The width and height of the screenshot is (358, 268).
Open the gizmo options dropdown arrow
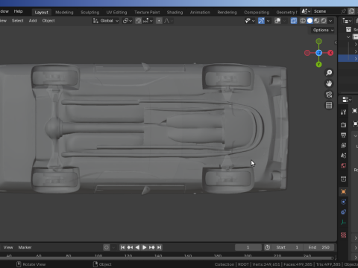268,21
